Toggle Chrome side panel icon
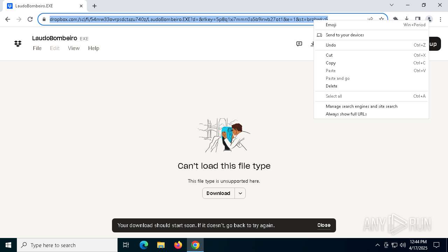 tap(418, 19)
